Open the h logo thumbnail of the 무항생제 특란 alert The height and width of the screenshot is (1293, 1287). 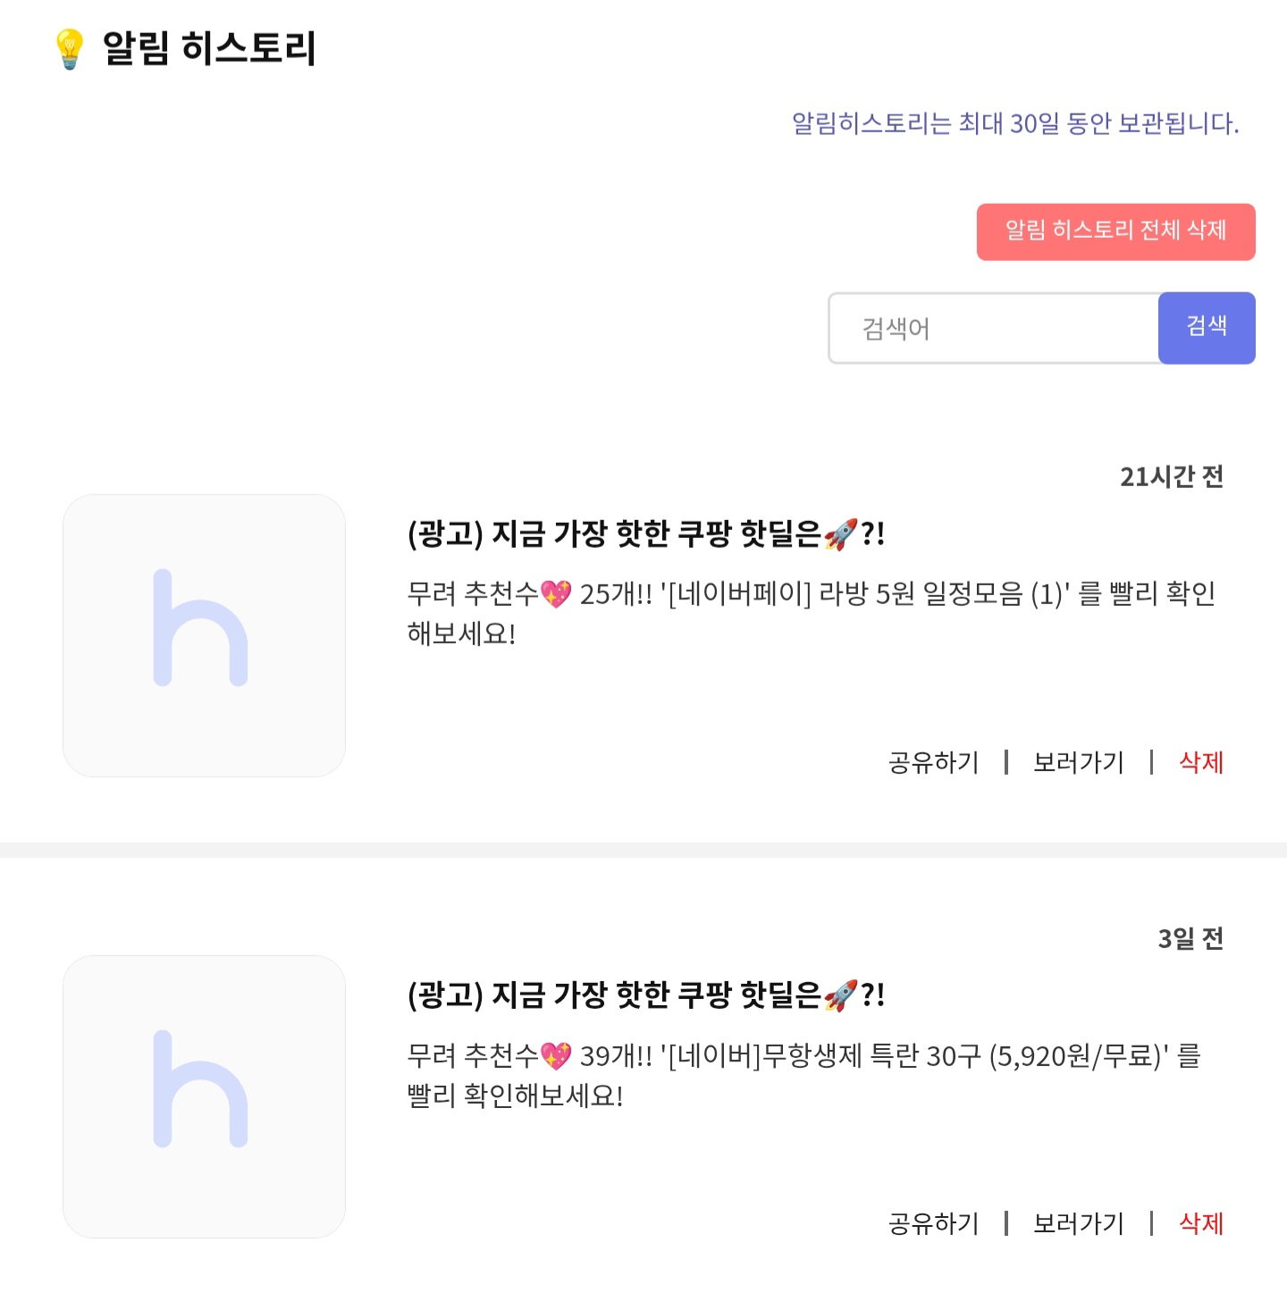[x=204, y=1096]
